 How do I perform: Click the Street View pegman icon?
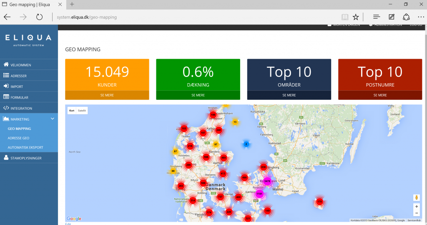(417, 198)
